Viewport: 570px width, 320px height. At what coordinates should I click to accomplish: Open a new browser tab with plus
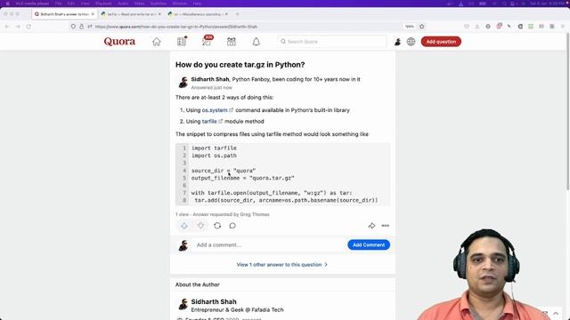tap(238, 14)
